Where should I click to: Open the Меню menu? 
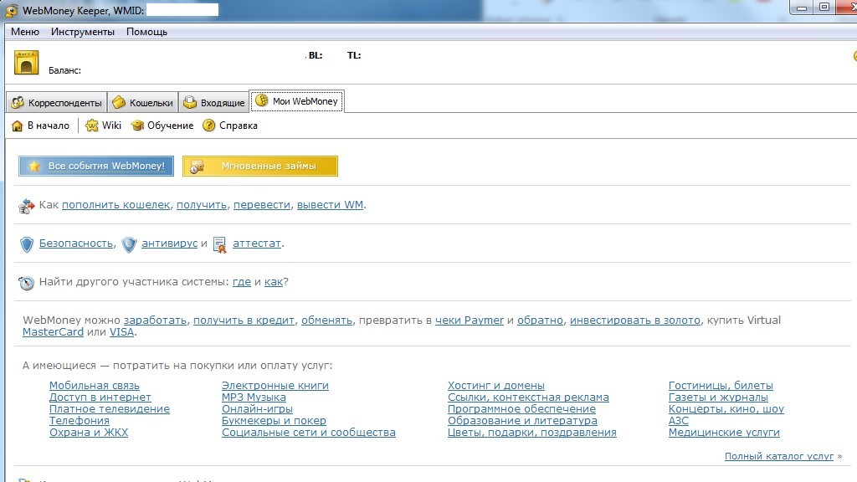point(25,32)
